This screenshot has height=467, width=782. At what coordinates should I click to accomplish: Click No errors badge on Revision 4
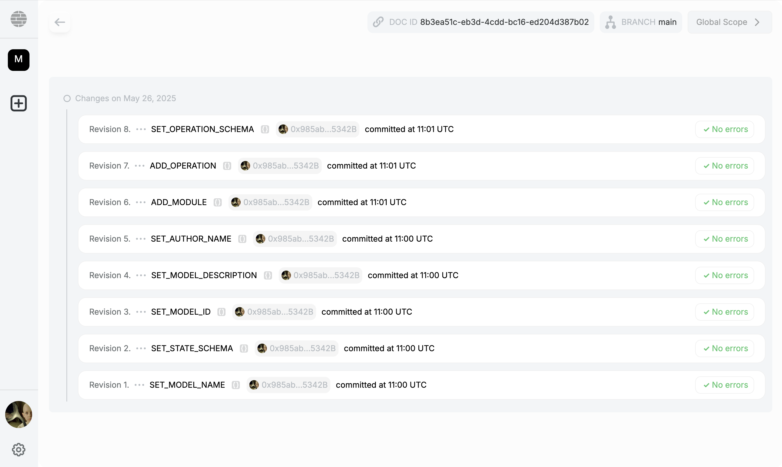724,275
